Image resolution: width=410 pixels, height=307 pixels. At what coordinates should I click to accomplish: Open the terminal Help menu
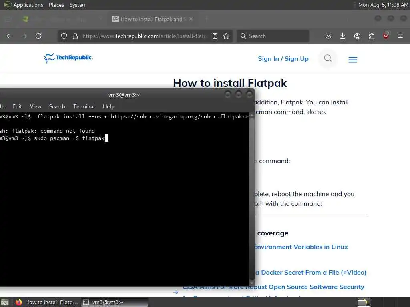[x=109, y=106]
